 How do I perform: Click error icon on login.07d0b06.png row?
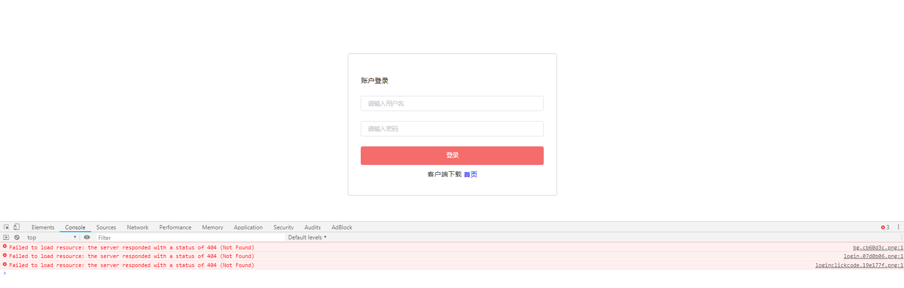point(5,256)
